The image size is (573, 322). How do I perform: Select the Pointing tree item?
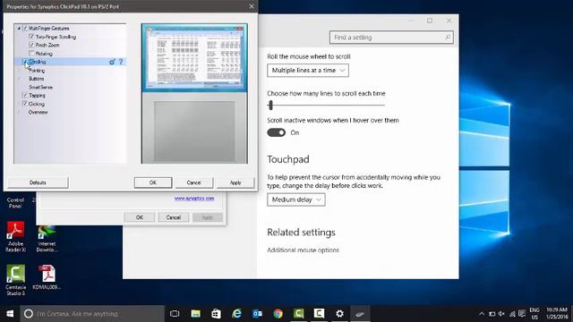pos(37,71)
